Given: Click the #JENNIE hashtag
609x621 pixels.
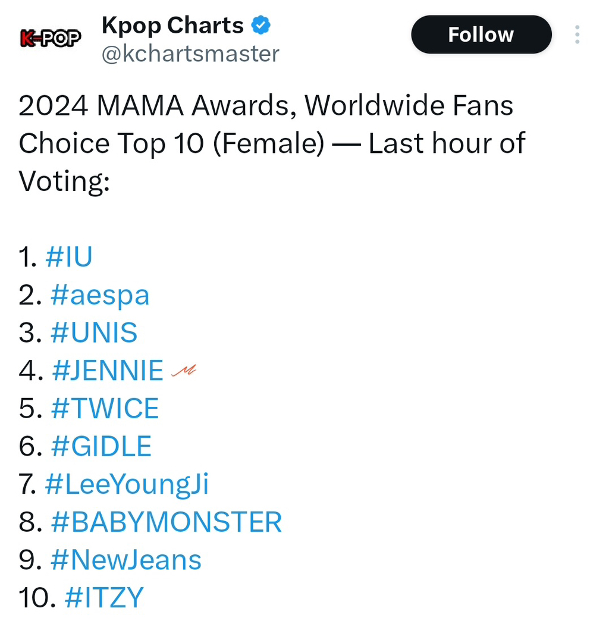Looking at the screenshot, I should point(108,371).
